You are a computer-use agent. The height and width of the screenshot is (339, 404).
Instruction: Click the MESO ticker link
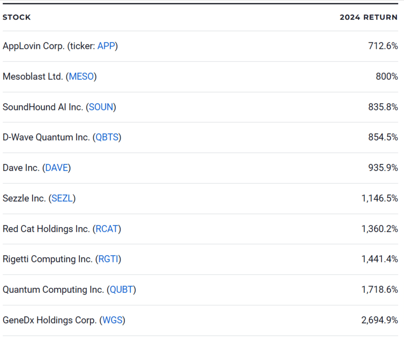(81, 77)
